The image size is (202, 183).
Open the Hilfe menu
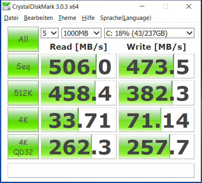(x=88, y=18)
